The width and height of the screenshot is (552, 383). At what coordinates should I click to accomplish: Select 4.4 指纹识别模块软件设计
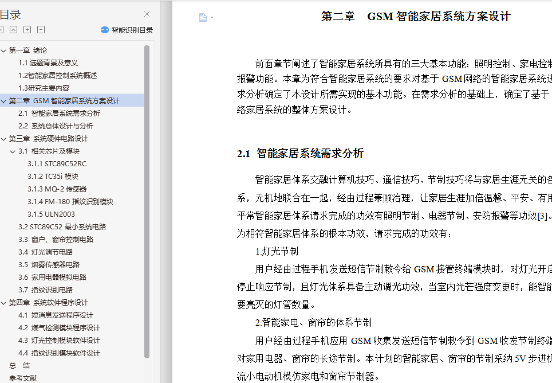pos(59,353)
